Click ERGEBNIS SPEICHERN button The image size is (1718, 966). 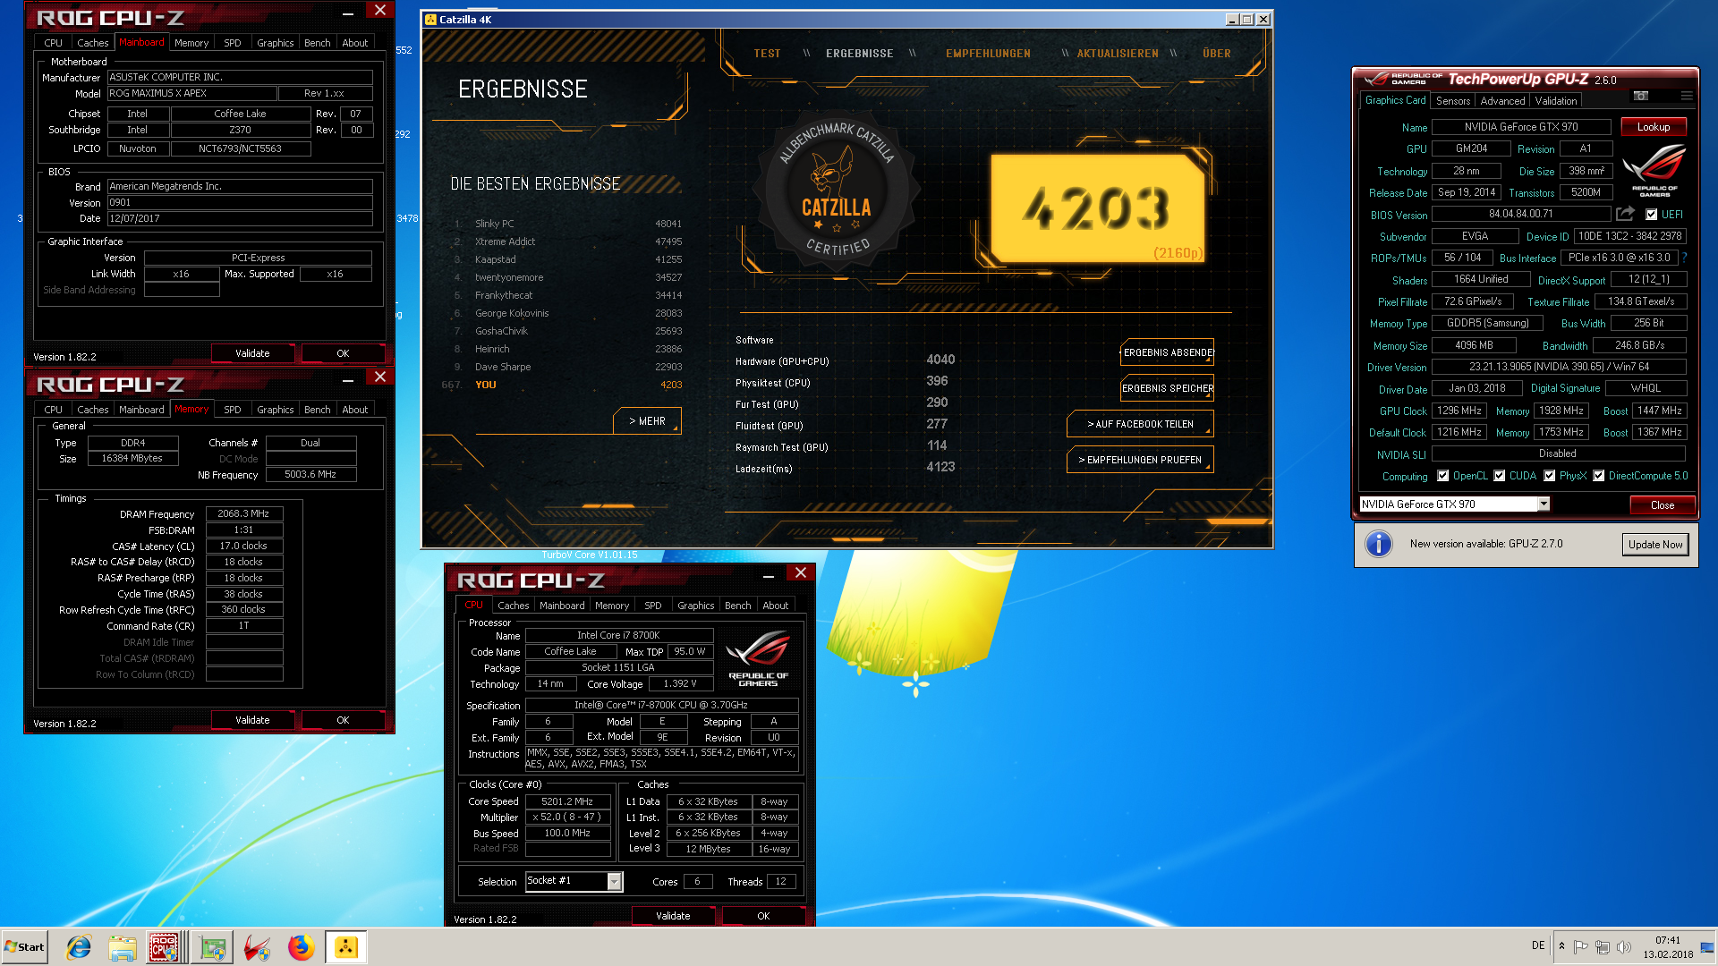pyautogui.click(x=1168, y=388)
